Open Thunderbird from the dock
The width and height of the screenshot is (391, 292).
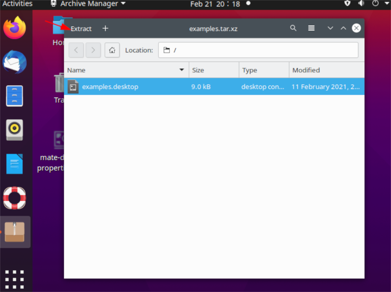pos(15,61)
